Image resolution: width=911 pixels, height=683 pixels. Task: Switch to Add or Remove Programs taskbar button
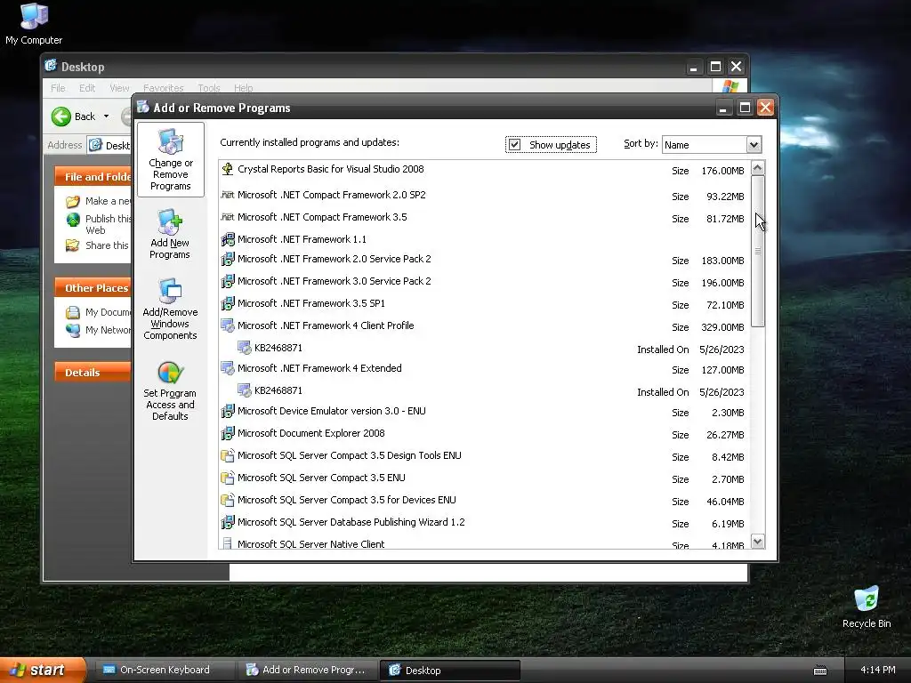(308, 671)
